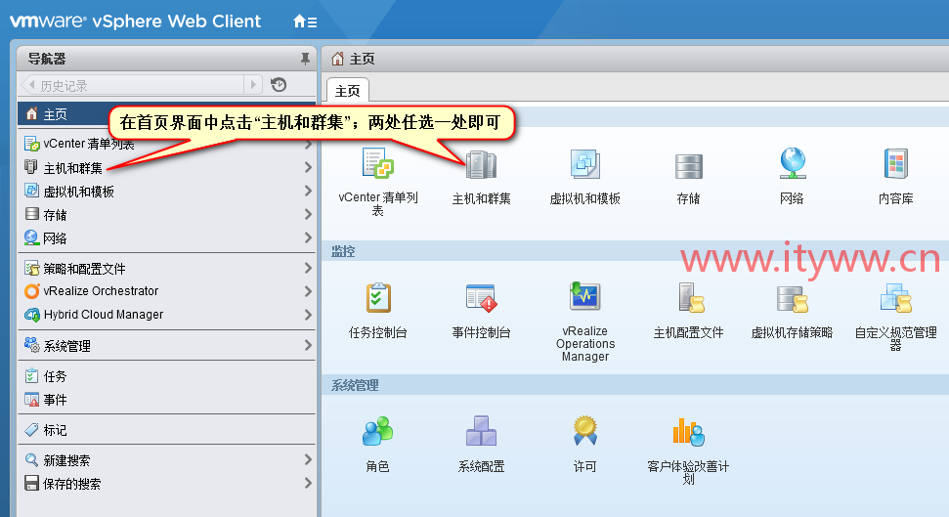Open the 存储 icon in home panel
The width and height of the screenshot is (949, 517).
(x=689, y=166)
